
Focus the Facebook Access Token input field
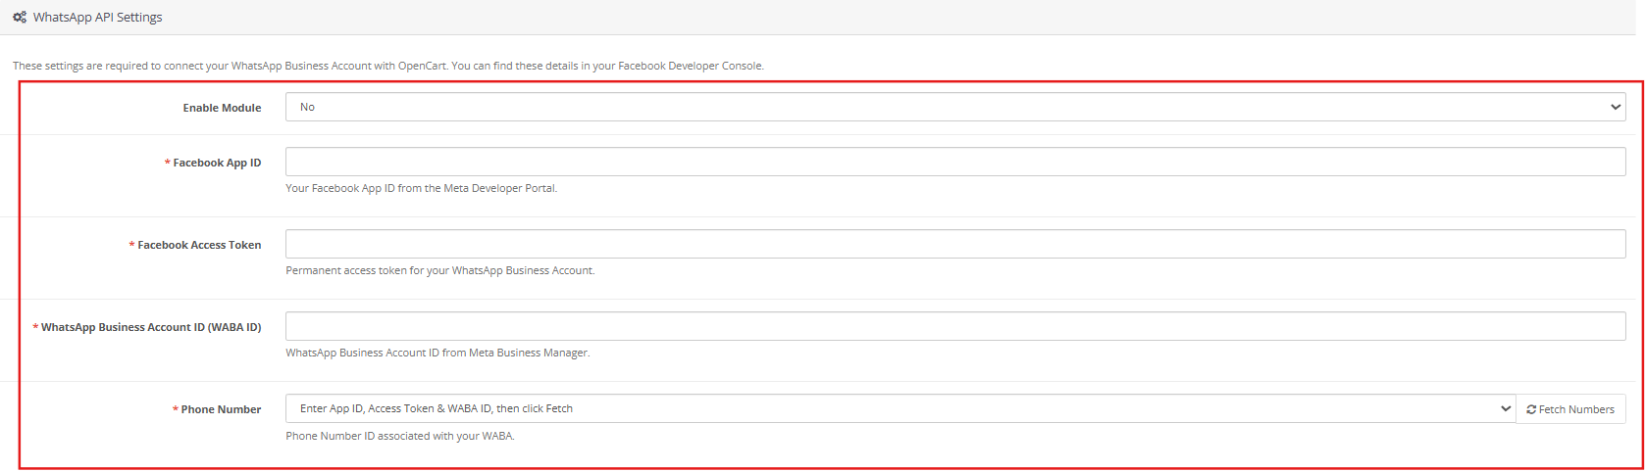[x=955, y=244]
